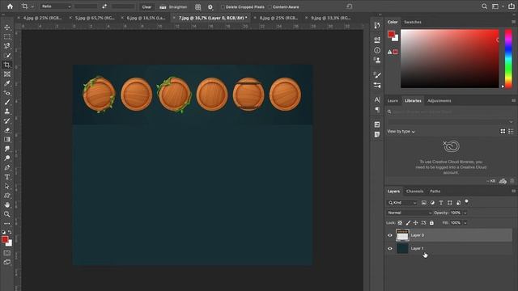Open crop tool preset picker arrow
This screenshot has width=518, height=291.
point(32,6)
